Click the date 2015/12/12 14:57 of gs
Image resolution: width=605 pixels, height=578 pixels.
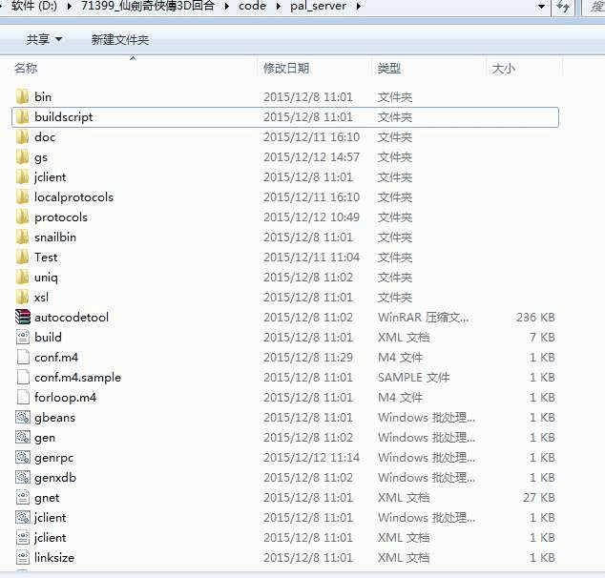tap(311, 157)
